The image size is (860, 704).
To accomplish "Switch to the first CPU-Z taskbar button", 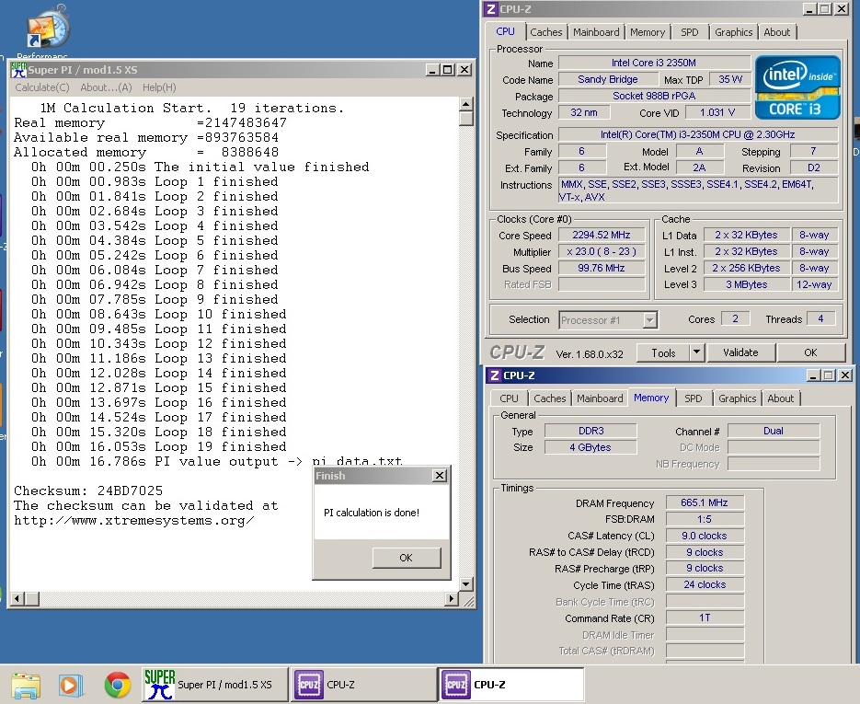I will click(x=363, y=685).
